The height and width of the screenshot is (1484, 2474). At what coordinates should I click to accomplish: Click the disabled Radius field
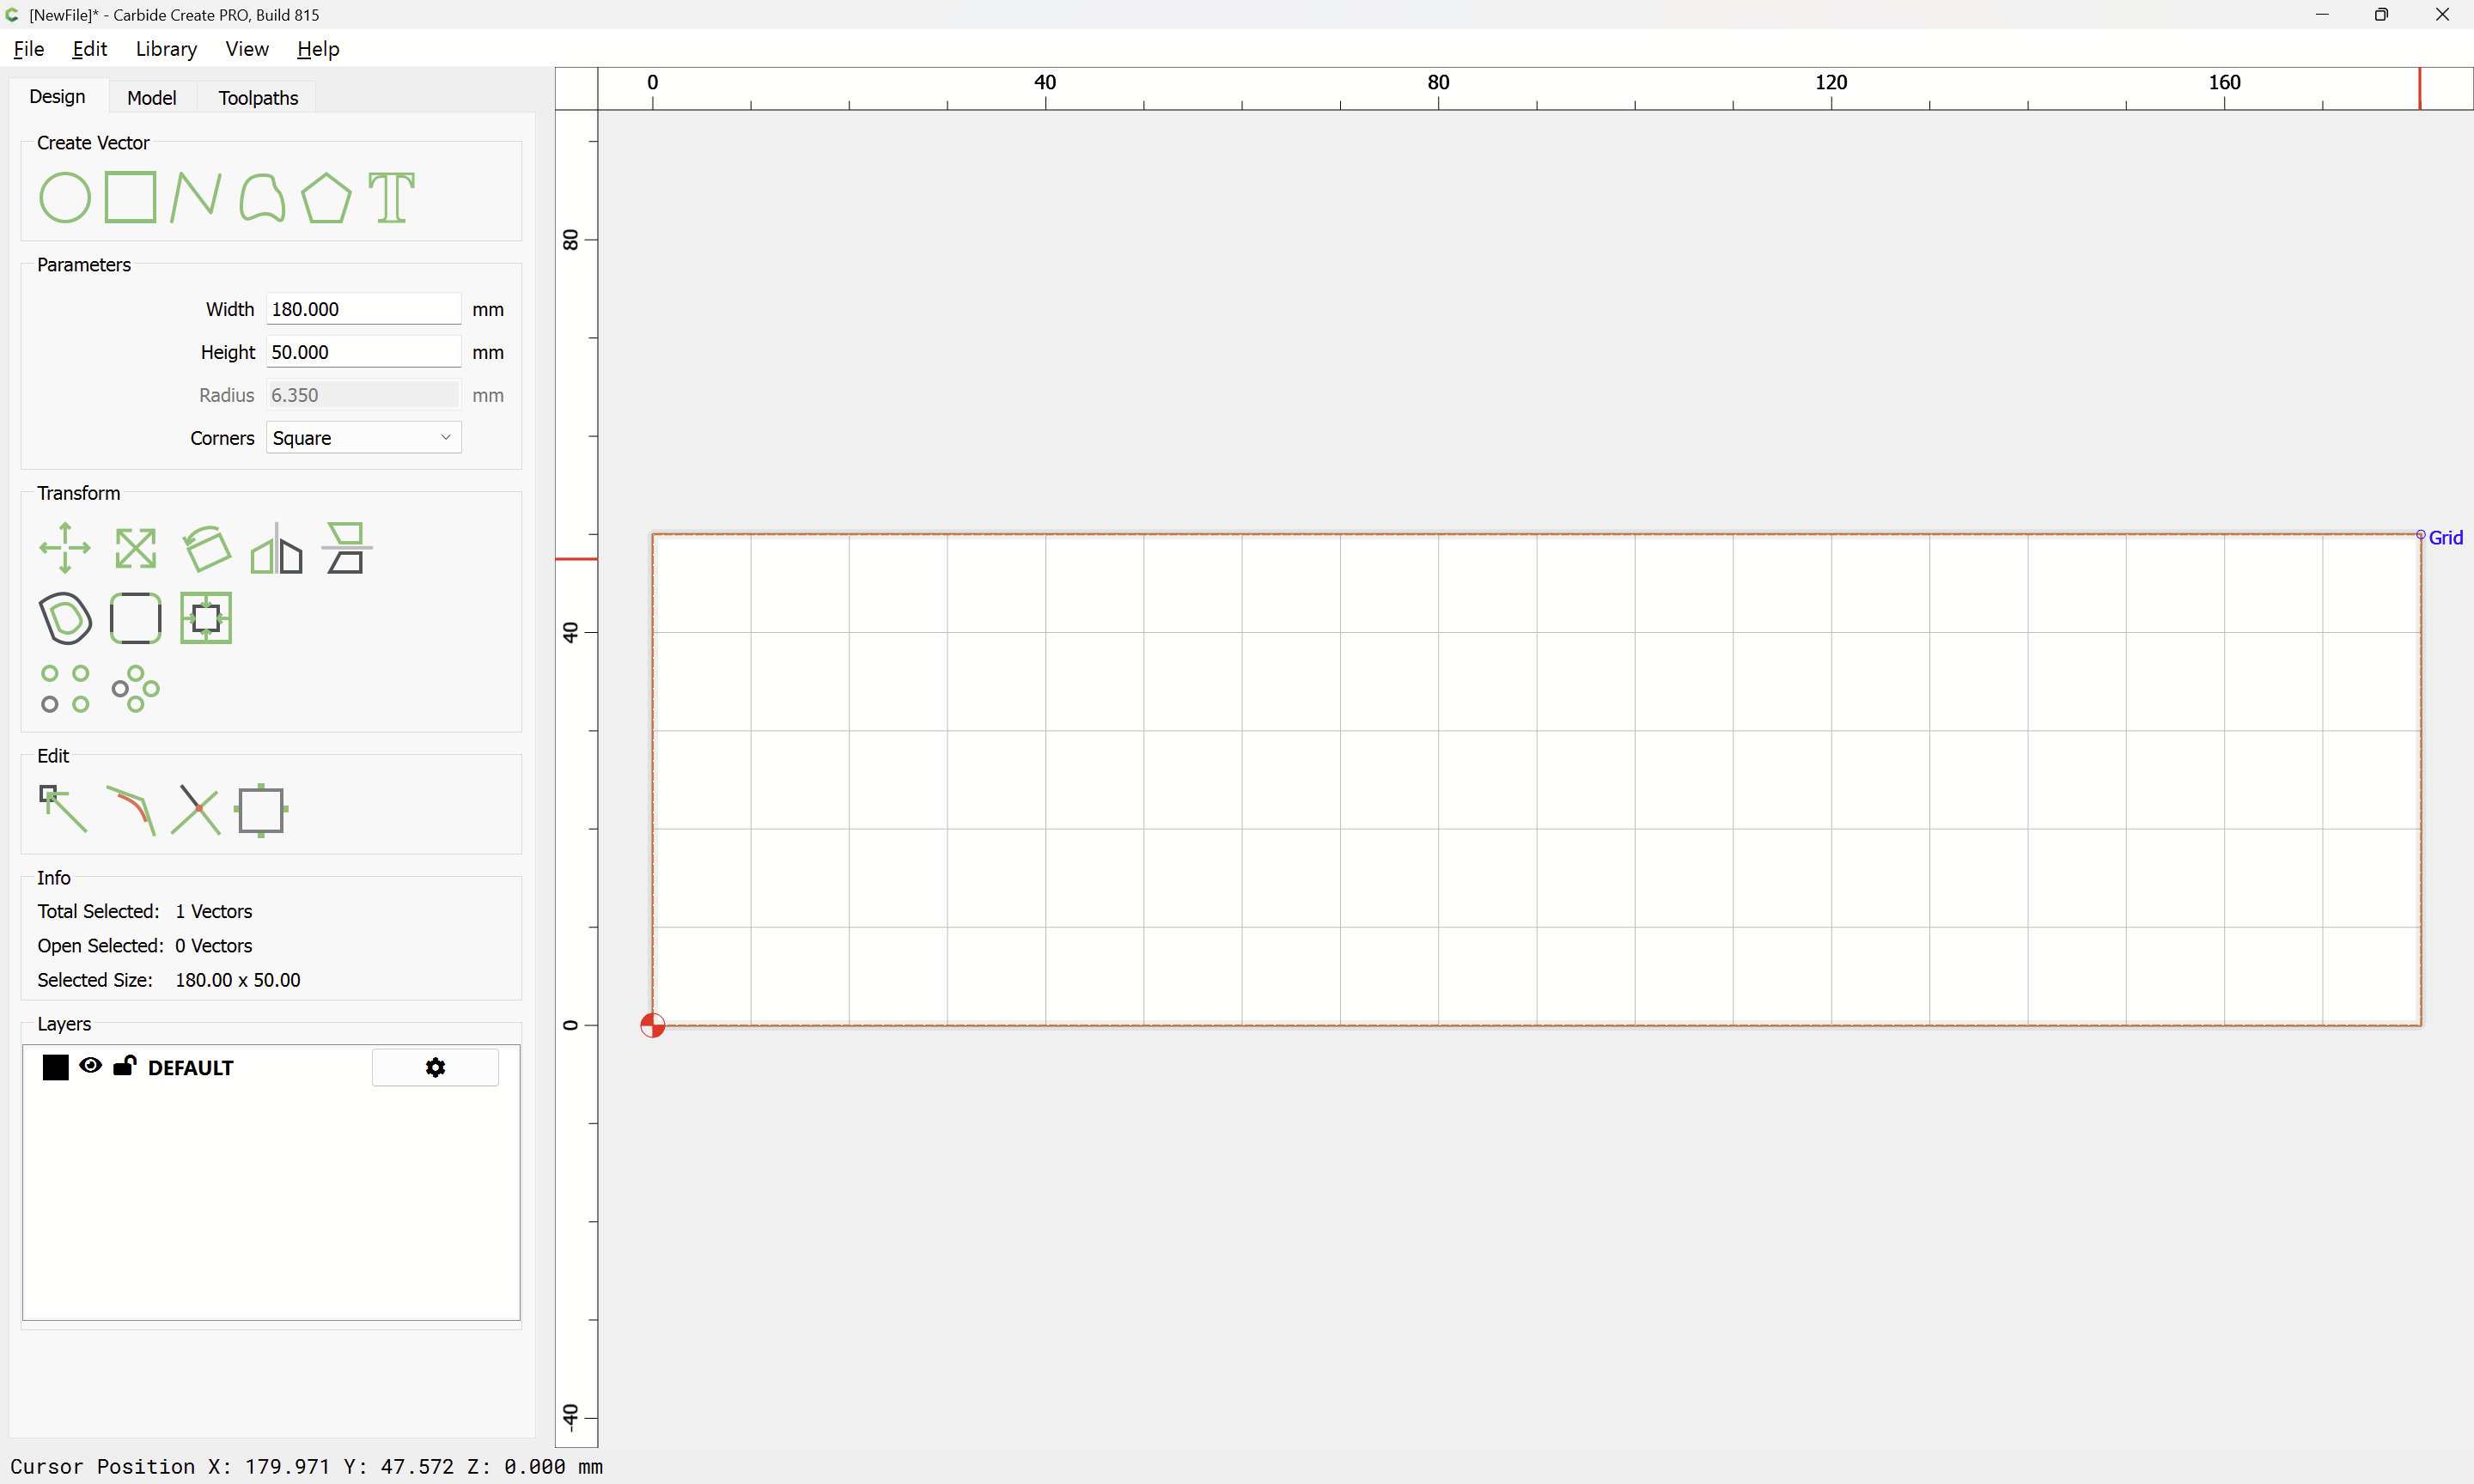point(364,395)
